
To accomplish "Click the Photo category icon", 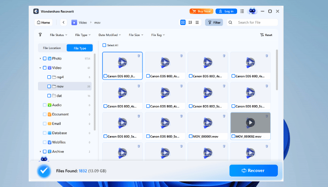I will tap(50, 58).
